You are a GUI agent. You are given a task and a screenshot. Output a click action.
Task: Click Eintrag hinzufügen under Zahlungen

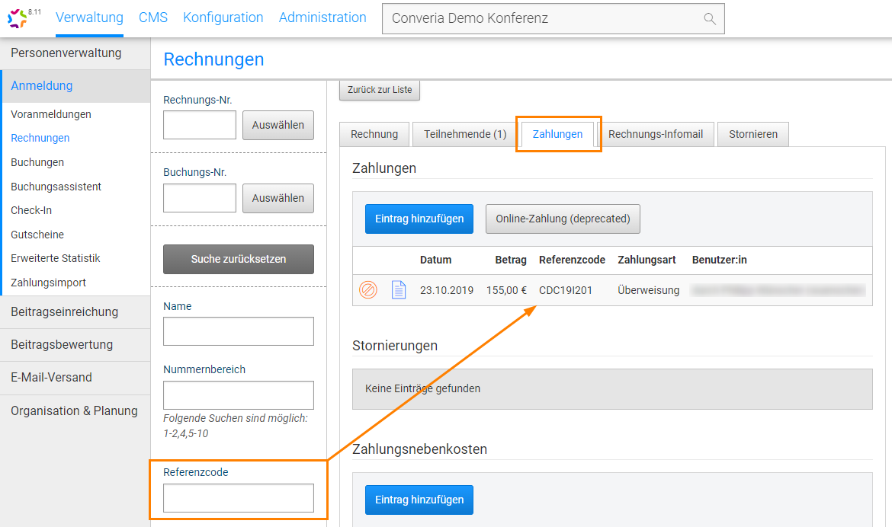[x=419, y=219]
